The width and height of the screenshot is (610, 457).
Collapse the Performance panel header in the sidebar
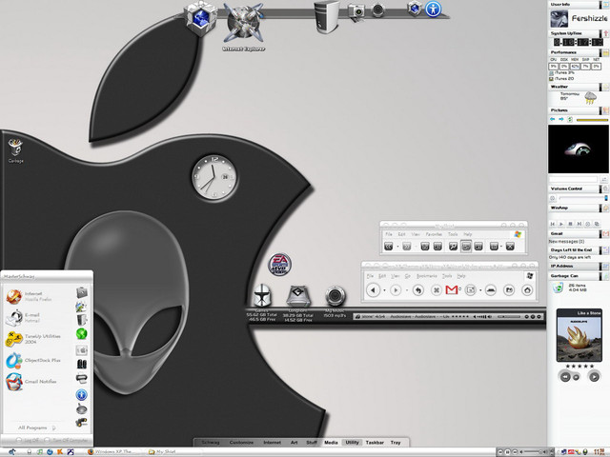(x=574, y=52)
